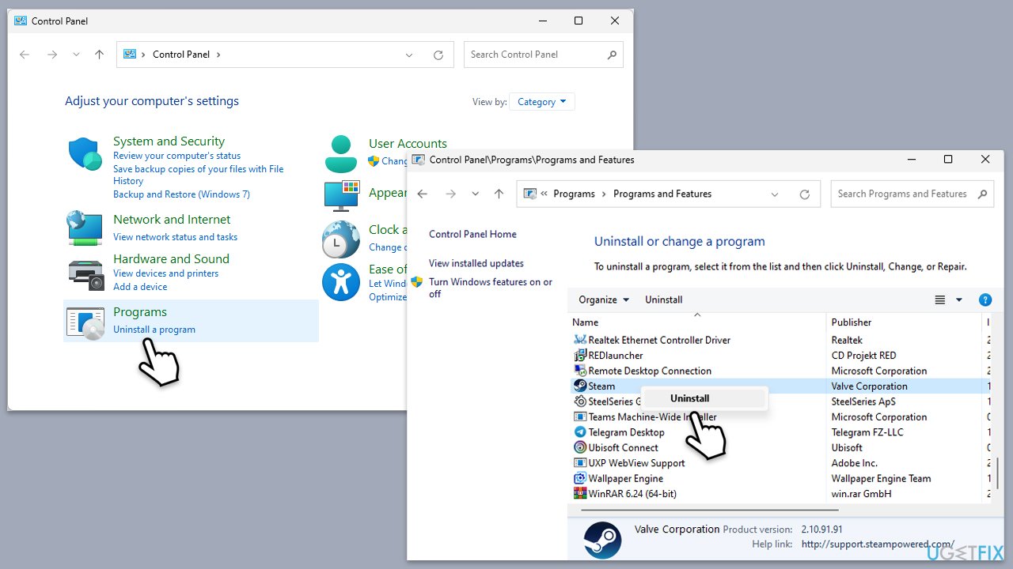
Task: Click the program list vertical scrollbar
Action: coord(997,472)
